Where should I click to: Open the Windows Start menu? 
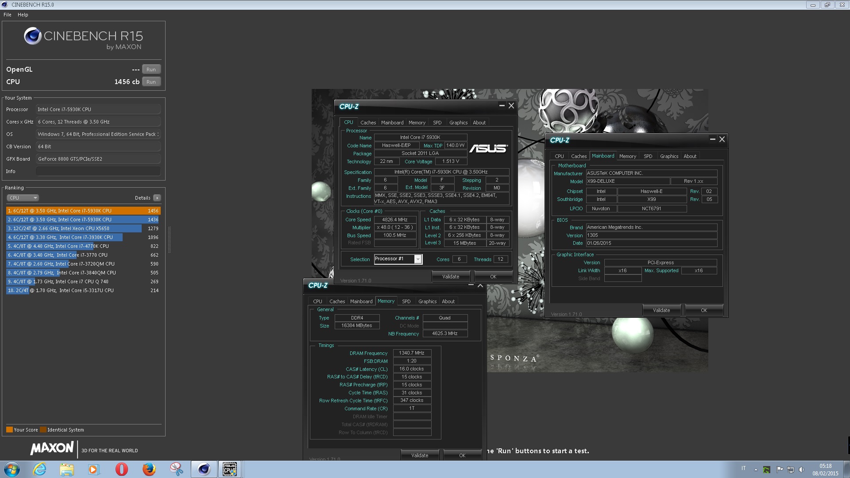point(12,469)
